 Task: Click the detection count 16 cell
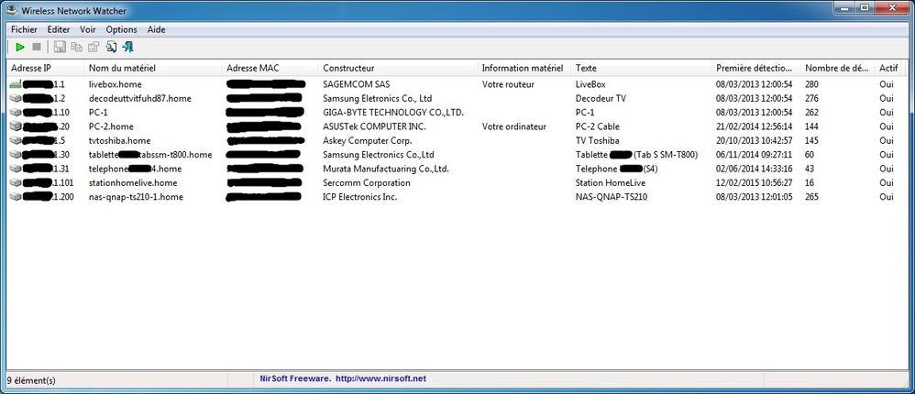(x=810, y=183)
